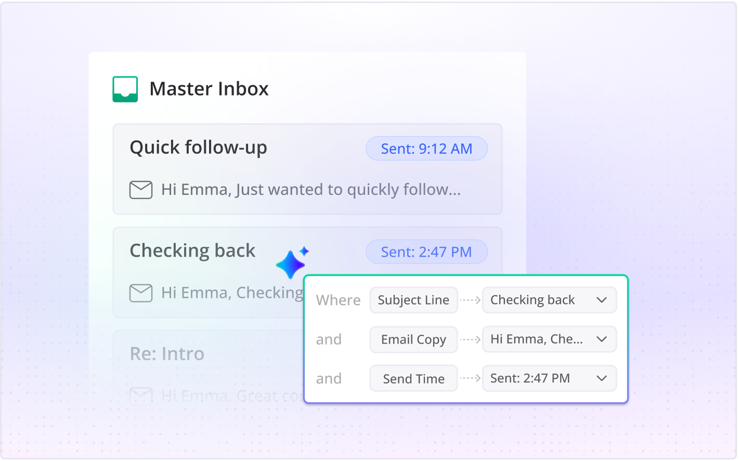Open the Hi Emma, Che... dropdown

[x=549, y=339]
